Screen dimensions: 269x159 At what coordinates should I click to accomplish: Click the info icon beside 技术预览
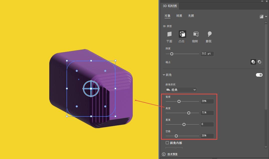tap(164, 154)
